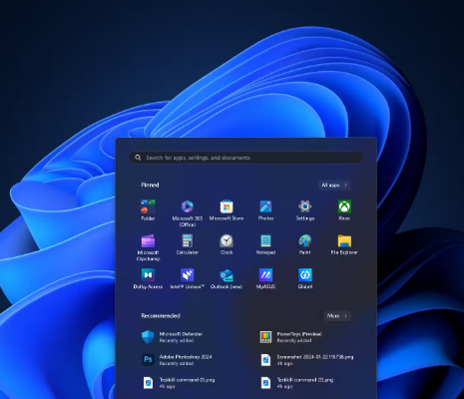Image resolution: width=464 pixels, height=399 pixels.
Task: Click the search magnifier icon
Action: click(x=138, y=158)
